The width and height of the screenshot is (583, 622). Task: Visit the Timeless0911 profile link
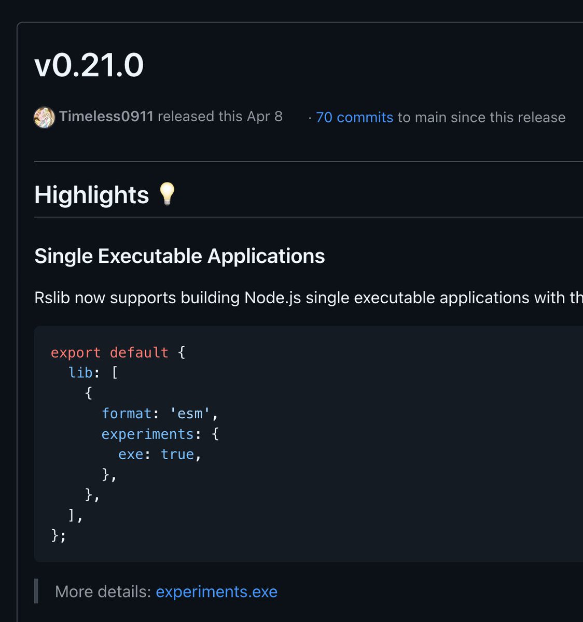pos(106,117)
